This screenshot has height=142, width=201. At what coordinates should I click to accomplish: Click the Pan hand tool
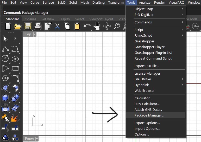(x=97, y=26)
